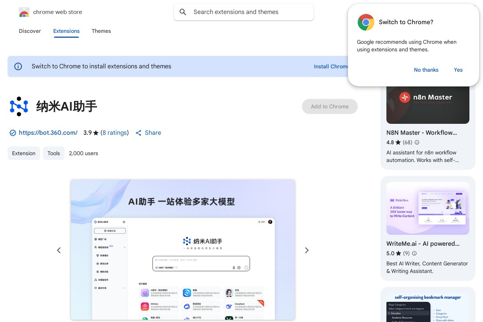Show previous screenshot with left arrow

click(59, 250)
